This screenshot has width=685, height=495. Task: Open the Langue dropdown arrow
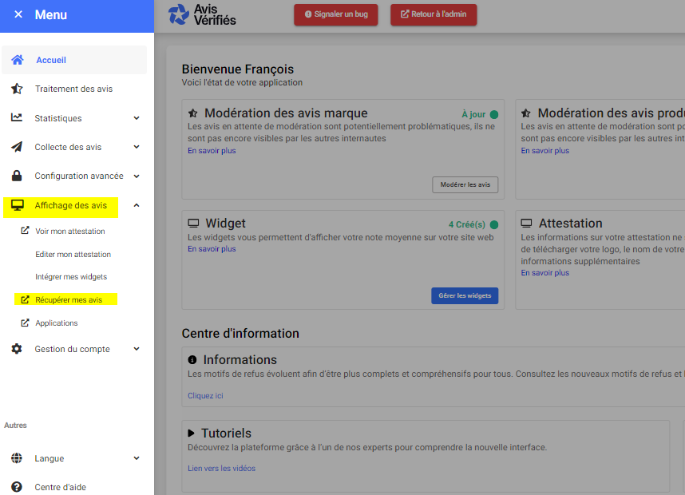coord(137,458)
